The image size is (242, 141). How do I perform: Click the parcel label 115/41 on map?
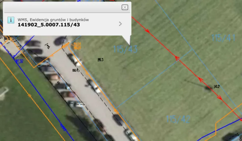223,38
